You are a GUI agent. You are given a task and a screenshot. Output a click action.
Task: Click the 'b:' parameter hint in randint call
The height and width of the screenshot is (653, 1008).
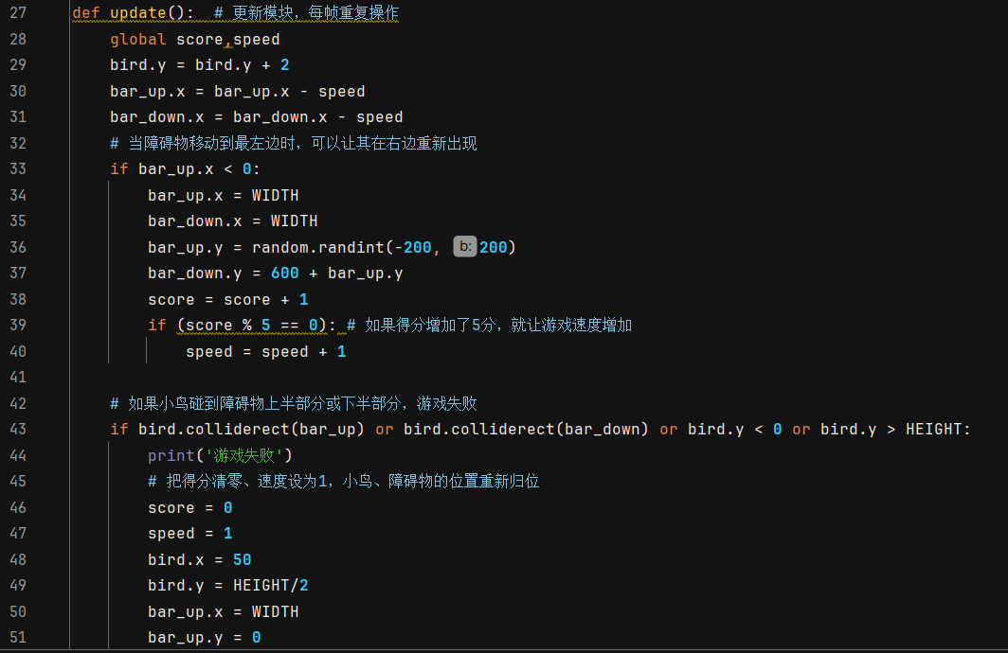(x=464, y=247)
